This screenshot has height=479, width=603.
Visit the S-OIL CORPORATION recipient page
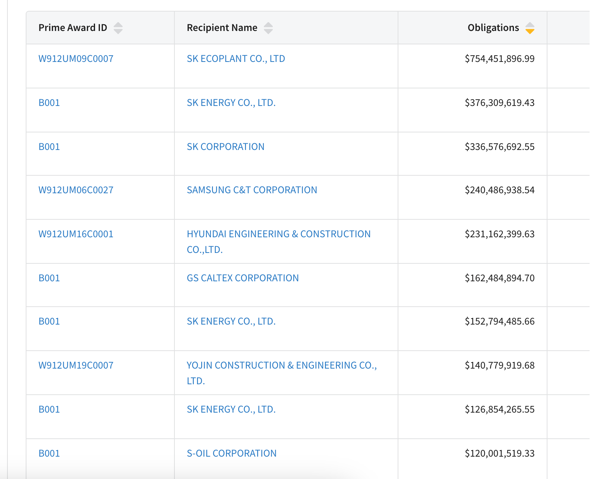231,453
